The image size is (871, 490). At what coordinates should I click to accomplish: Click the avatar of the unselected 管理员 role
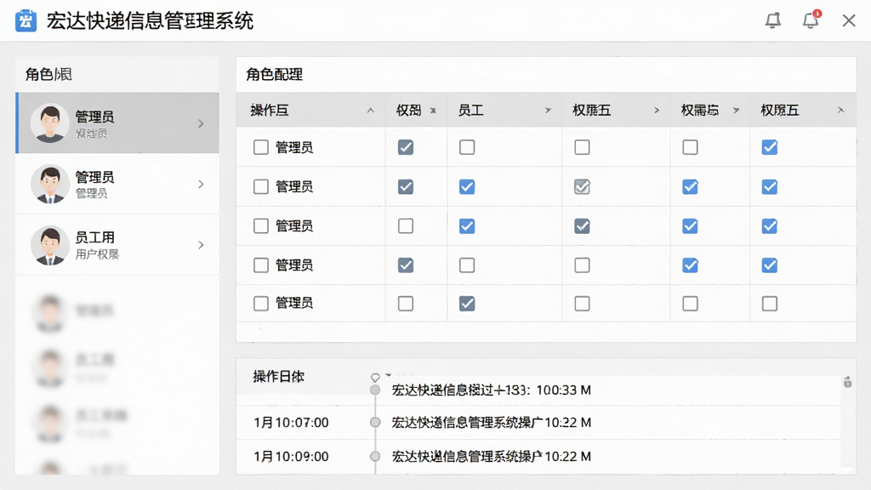point(49,184)
